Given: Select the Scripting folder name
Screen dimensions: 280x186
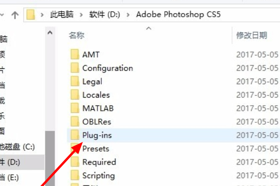Looking at the screenshot, I should click(98, 176).
